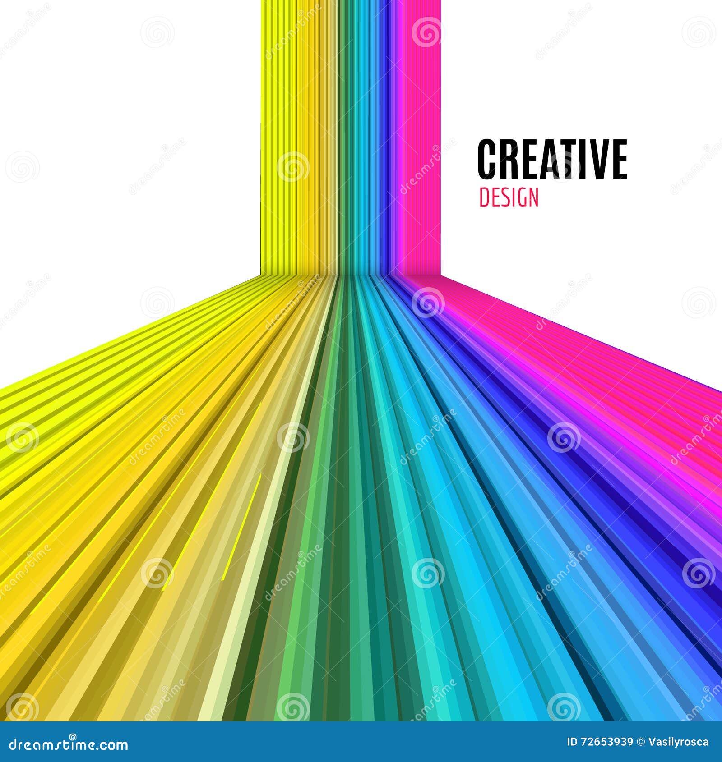Click the purple stripe near the wall edge
This screenshot has height=762, width=722.
pyautogui.click(x=393, y=135)
